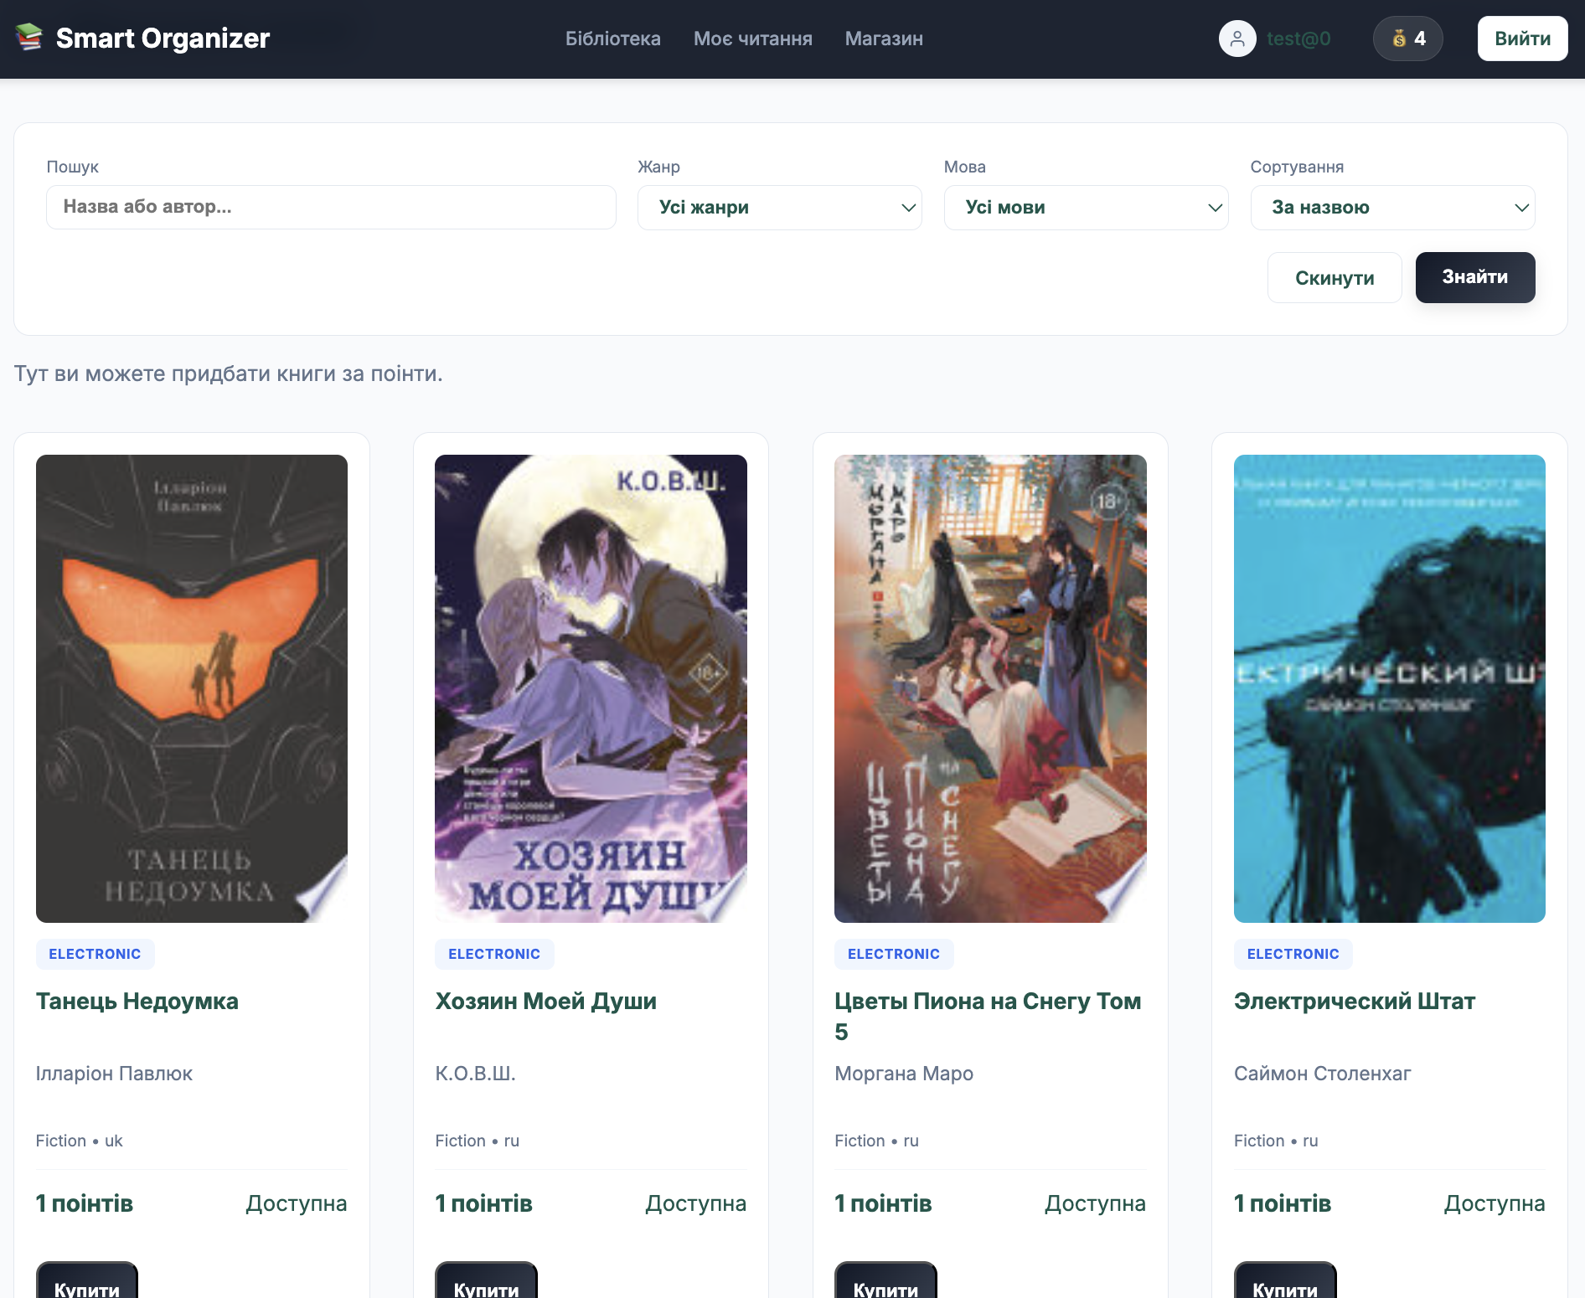
Task: Expand the Усі жанри genre dropdown
Action: (779, 208)
